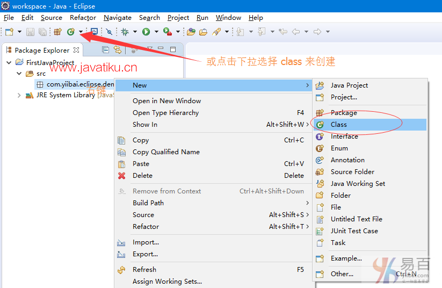442x288 pixels.
Task: Open the Project menu
Action: point(178,18)
